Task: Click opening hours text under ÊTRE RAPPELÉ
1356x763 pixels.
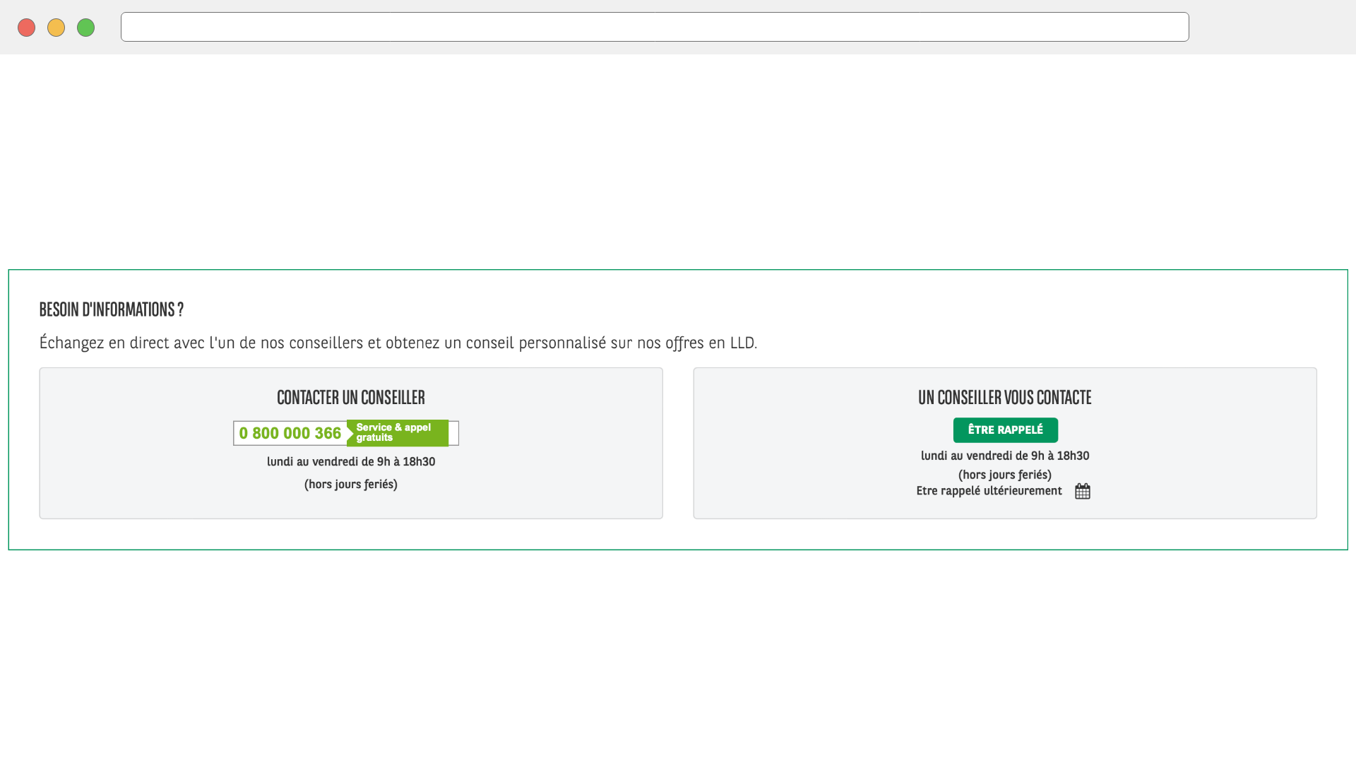Action: (1004, 456)
